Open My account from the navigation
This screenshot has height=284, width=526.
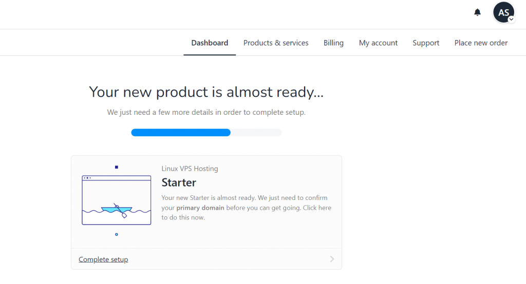[x=378, y=43]
